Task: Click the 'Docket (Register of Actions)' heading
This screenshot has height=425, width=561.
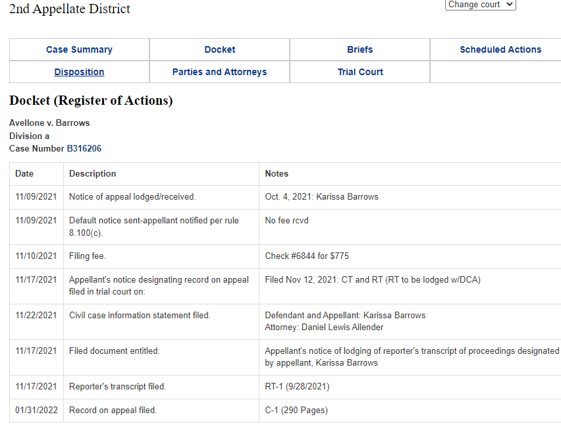Action: pos(91,100)
